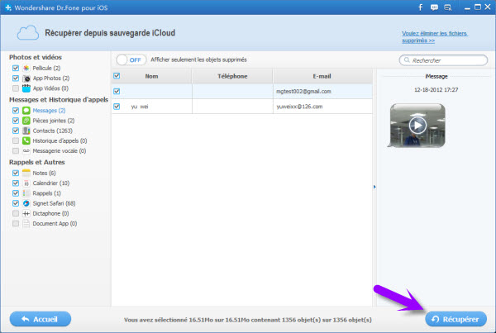Sort by the Nom column header
This screenshot has height=333, width=496.
click(151, 76)
